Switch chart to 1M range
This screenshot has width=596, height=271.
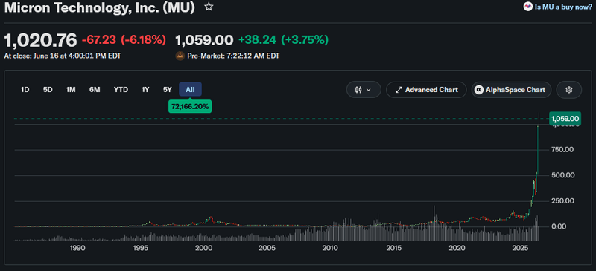tap(71, 90)
